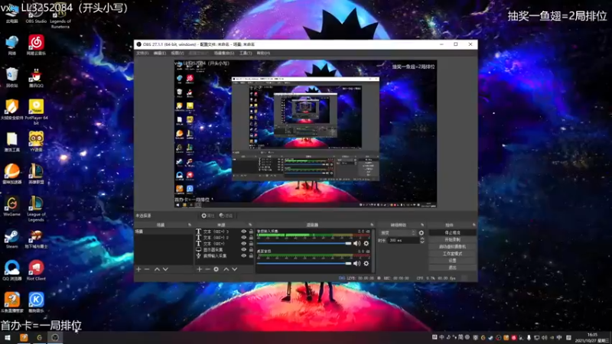Toggle visibility of 文本 (GDI+) 2 source
The height and width of the screenshot is (344, 612).
tap(244, 238)
